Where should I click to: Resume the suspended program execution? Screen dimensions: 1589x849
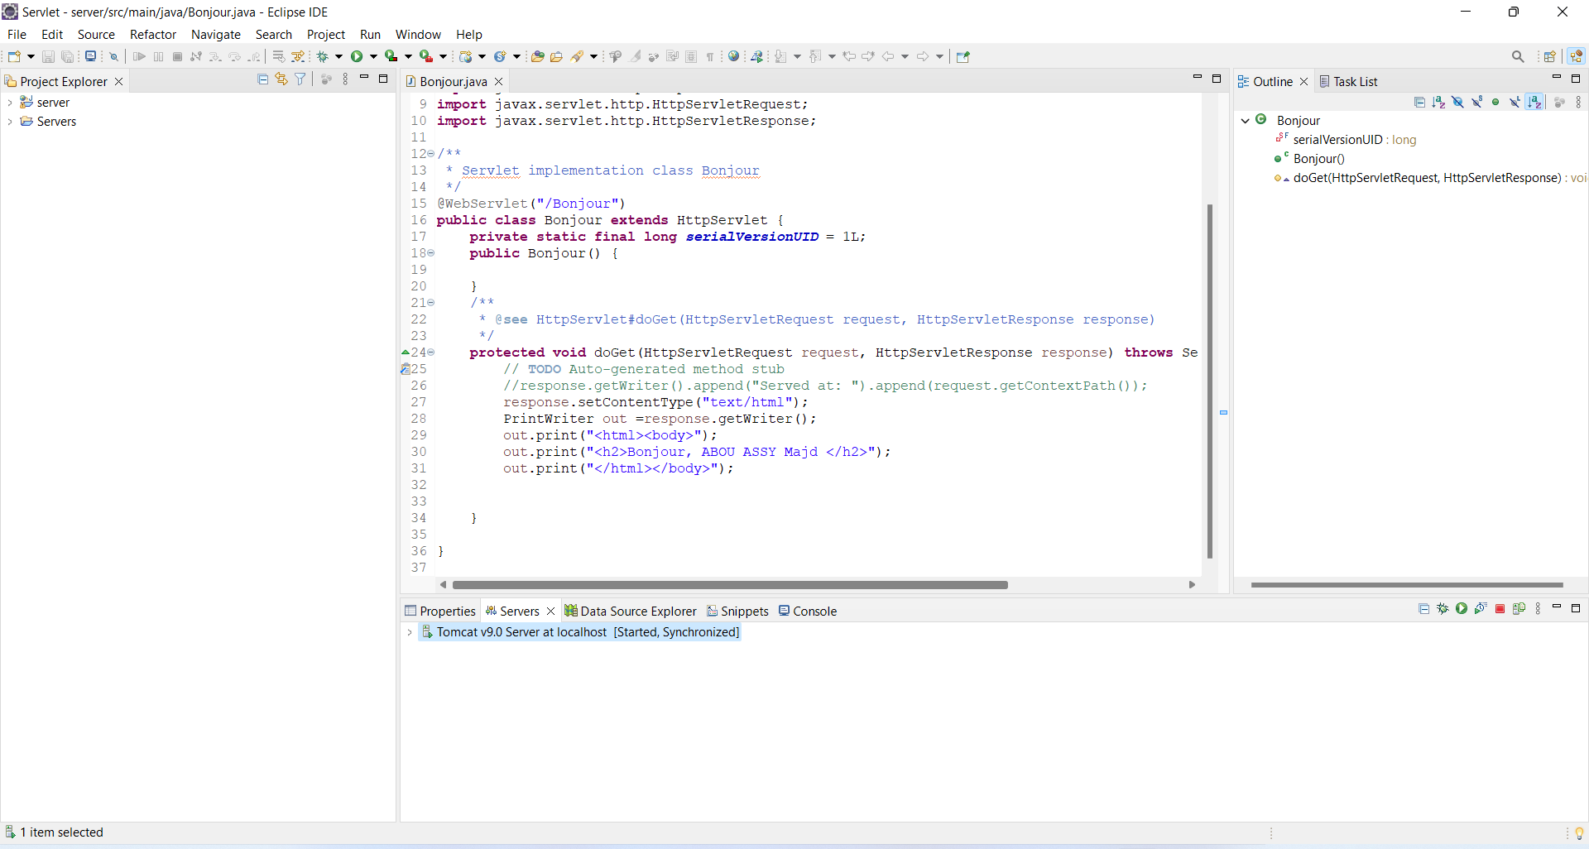click(x=139, y=56)
